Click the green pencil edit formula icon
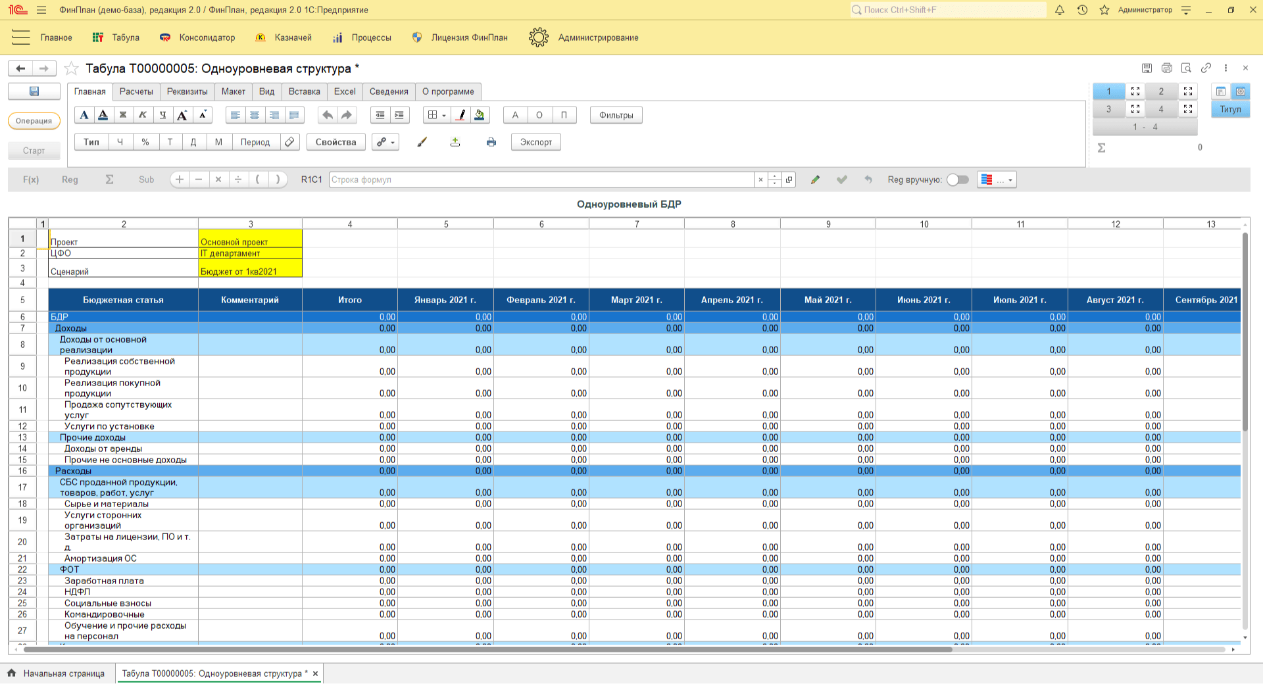Image resolution: width=1263 pixels, height=684 pixels. click(815, 180)
